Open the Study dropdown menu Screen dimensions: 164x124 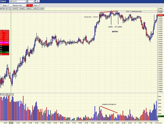click(5, 6)
